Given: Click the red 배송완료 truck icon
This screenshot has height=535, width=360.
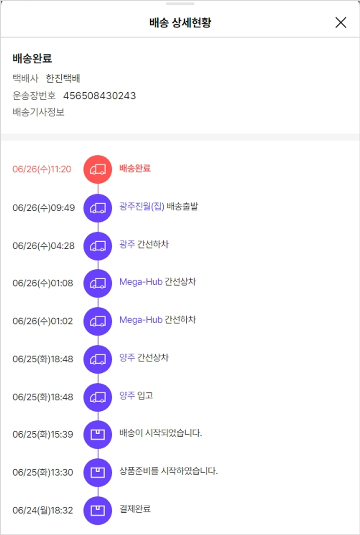Looking at the screenshot, I should point(98,169).
